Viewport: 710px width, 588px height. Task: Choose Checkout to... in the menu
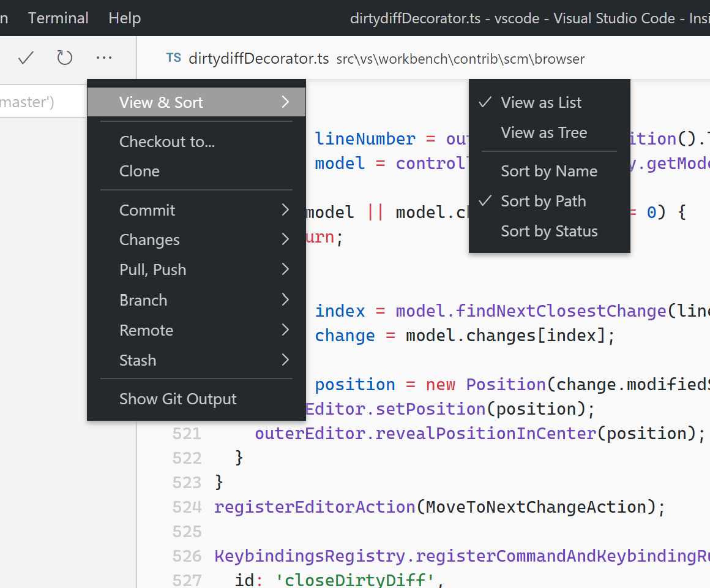coord(196,141)
